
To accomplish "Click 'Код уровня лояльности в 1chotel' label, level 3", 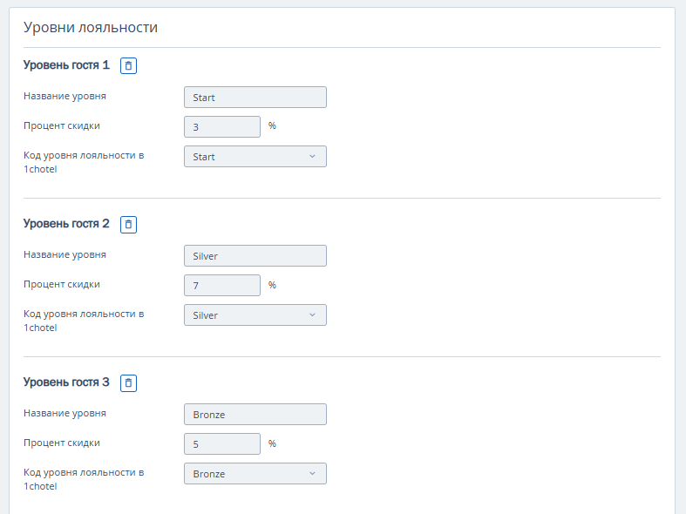I will 84,479.
